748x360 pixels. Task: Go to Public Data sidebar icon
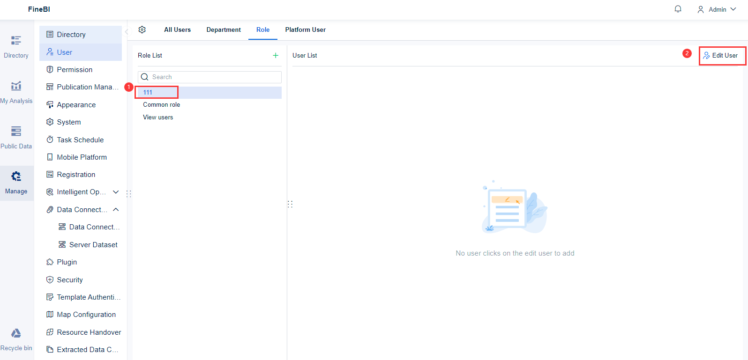tap(16, 138)
